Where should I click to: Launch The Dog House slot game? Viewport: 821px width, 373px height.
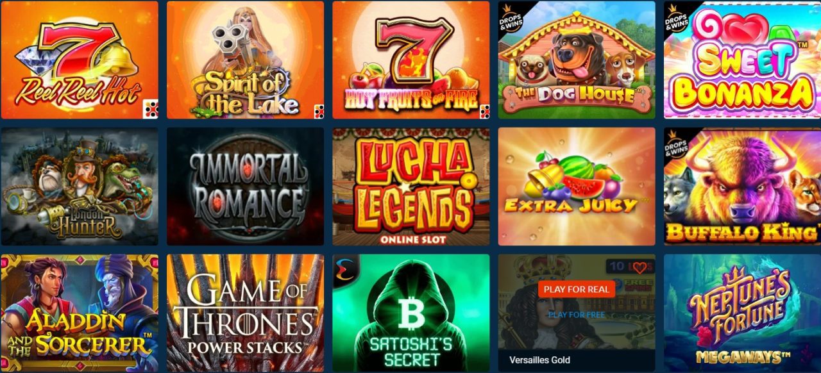[577, 60]
